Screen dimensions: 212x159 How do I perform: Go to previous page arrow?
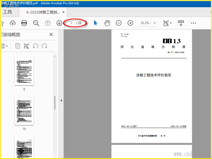point(48,23)
